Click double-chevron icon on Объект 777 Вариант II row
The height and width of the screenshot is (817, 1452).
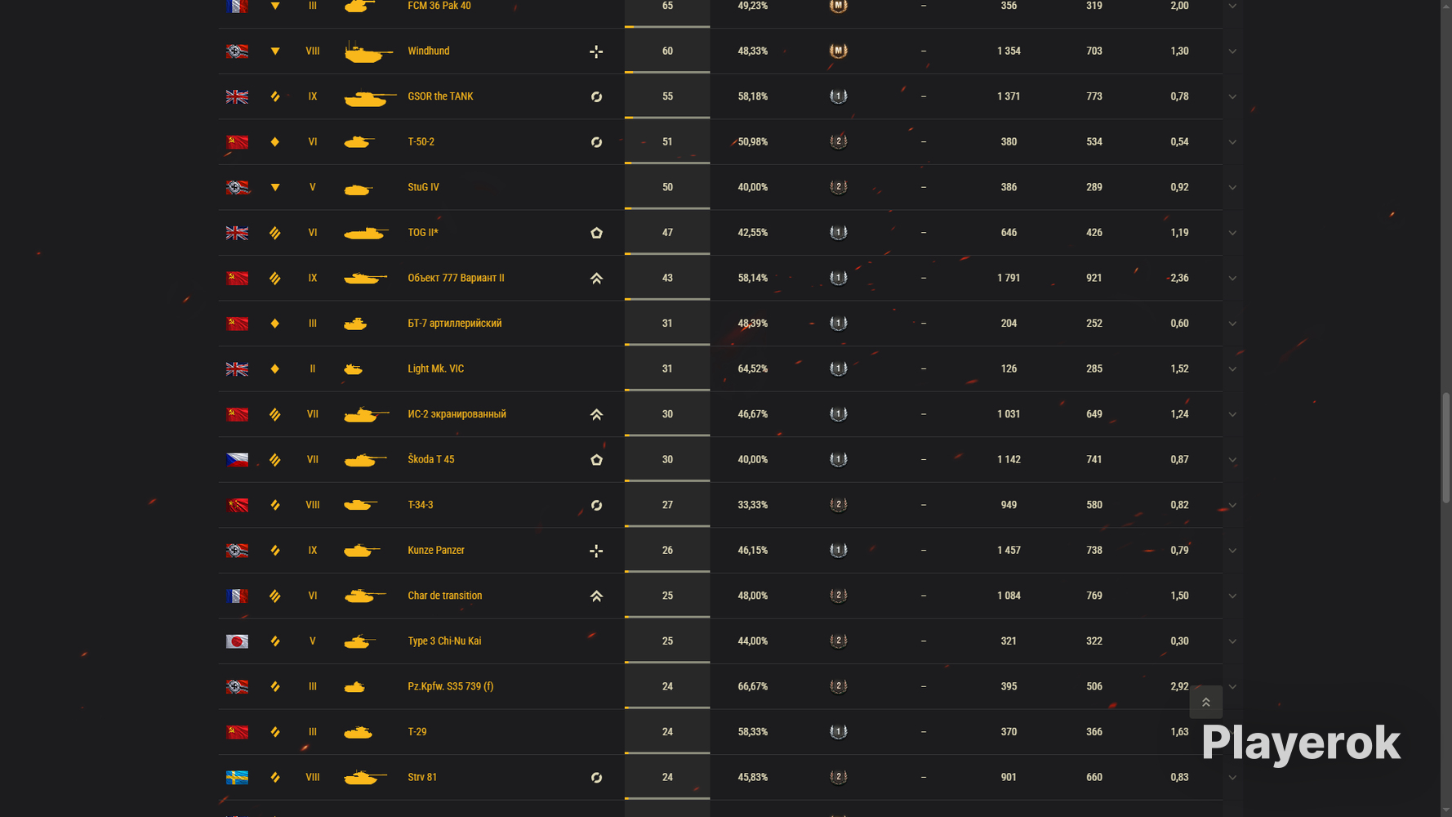596,279
